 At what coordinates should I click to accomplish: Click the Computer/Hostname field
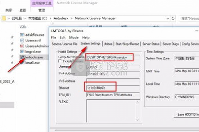pos(113,57)
